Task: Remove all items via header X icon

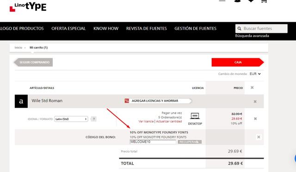Action: pyautogui.click(x=252, y=87)
